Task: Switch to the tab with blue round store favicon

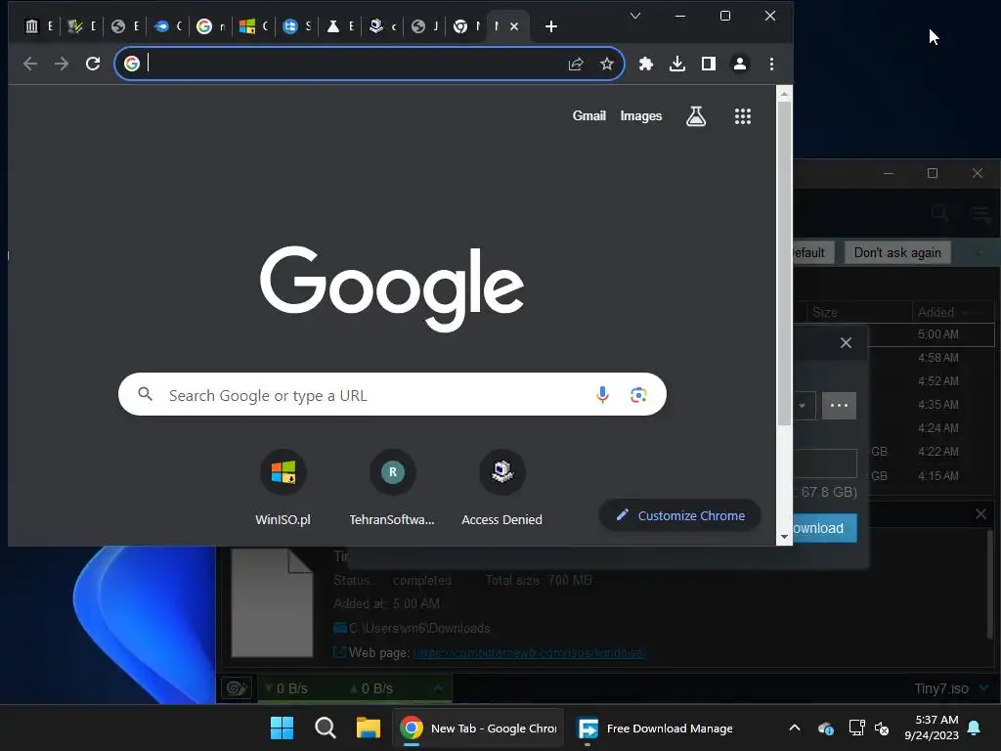Action: coord(297,26)
